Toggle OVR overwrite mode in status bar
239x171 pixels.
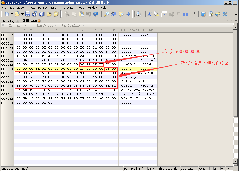click(229, 169)
